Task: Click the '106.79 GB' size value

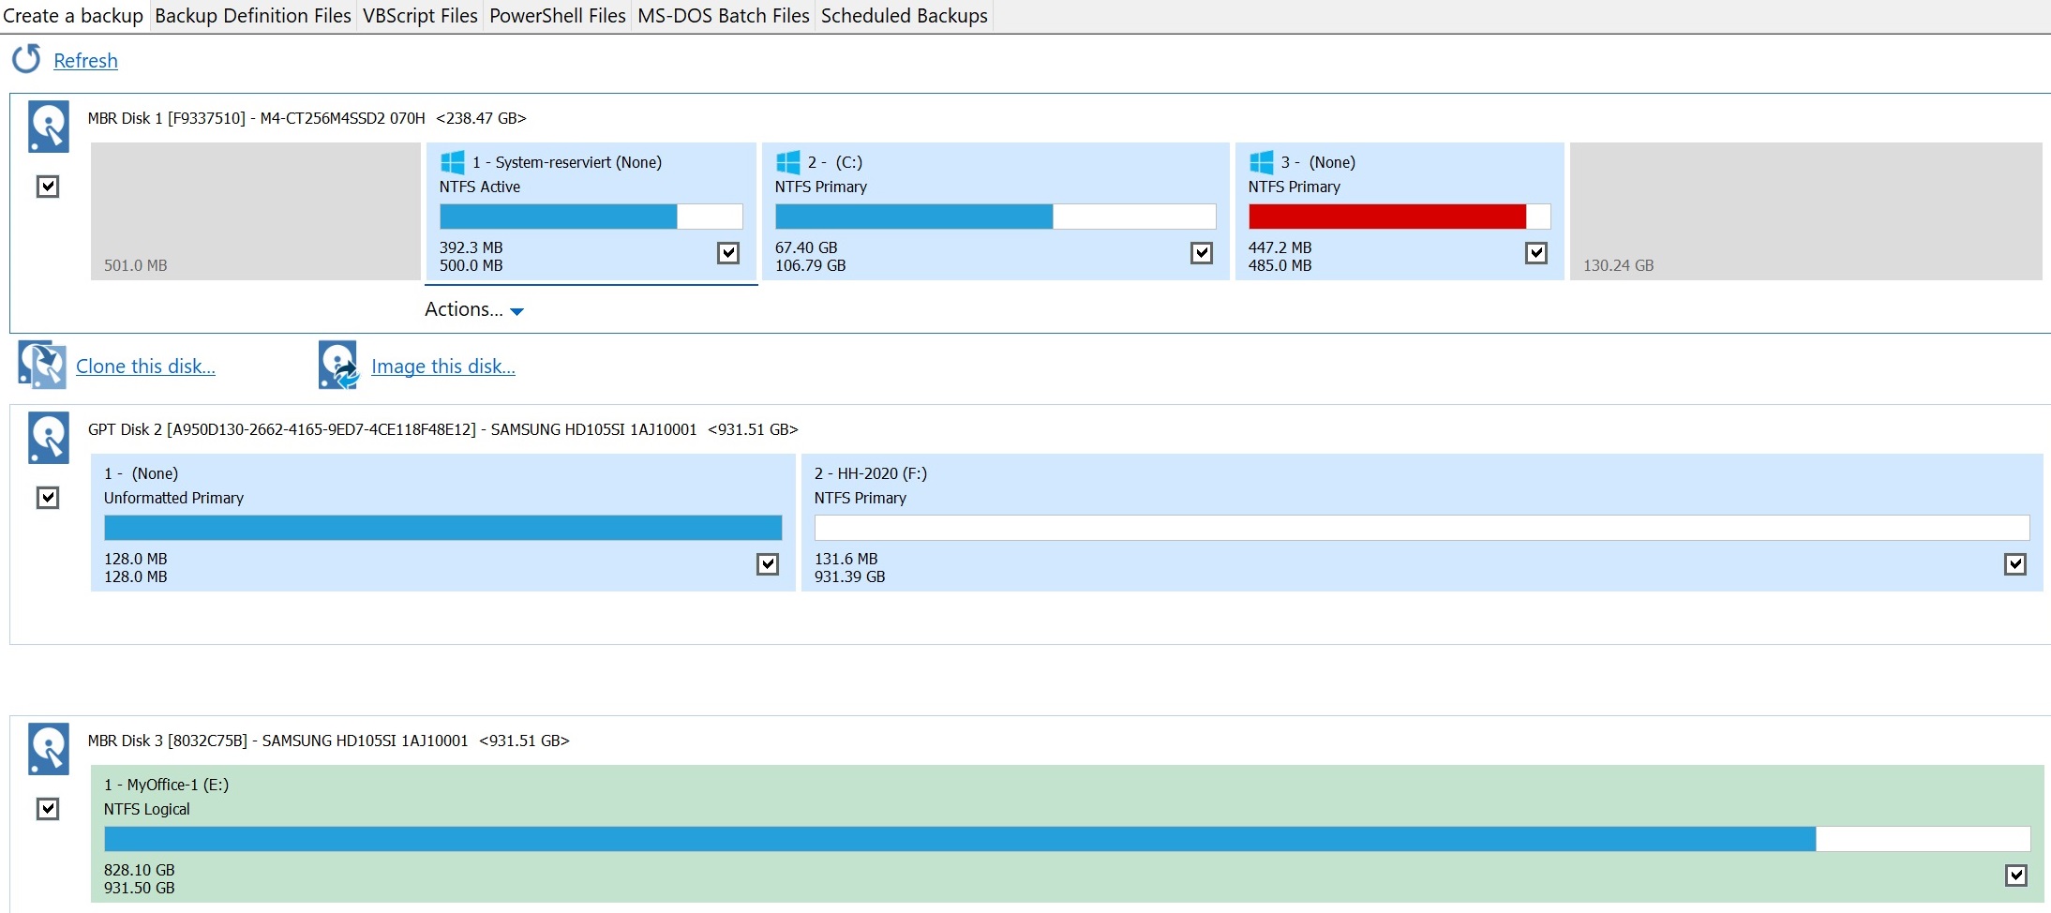Action: (811, 265)
